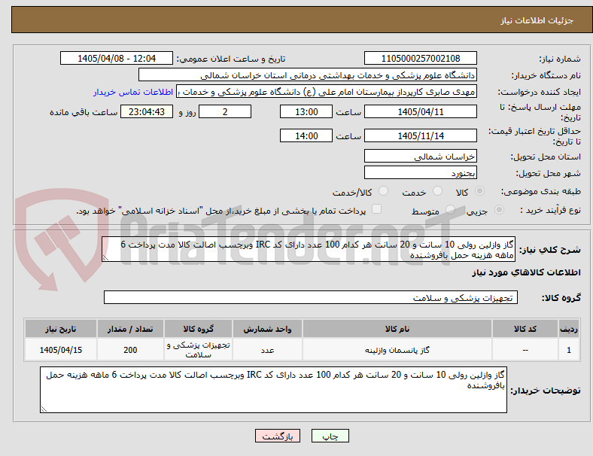Click the resize handle of description box
This screenshot has width=593, height=456.
(x=105, y=257)
